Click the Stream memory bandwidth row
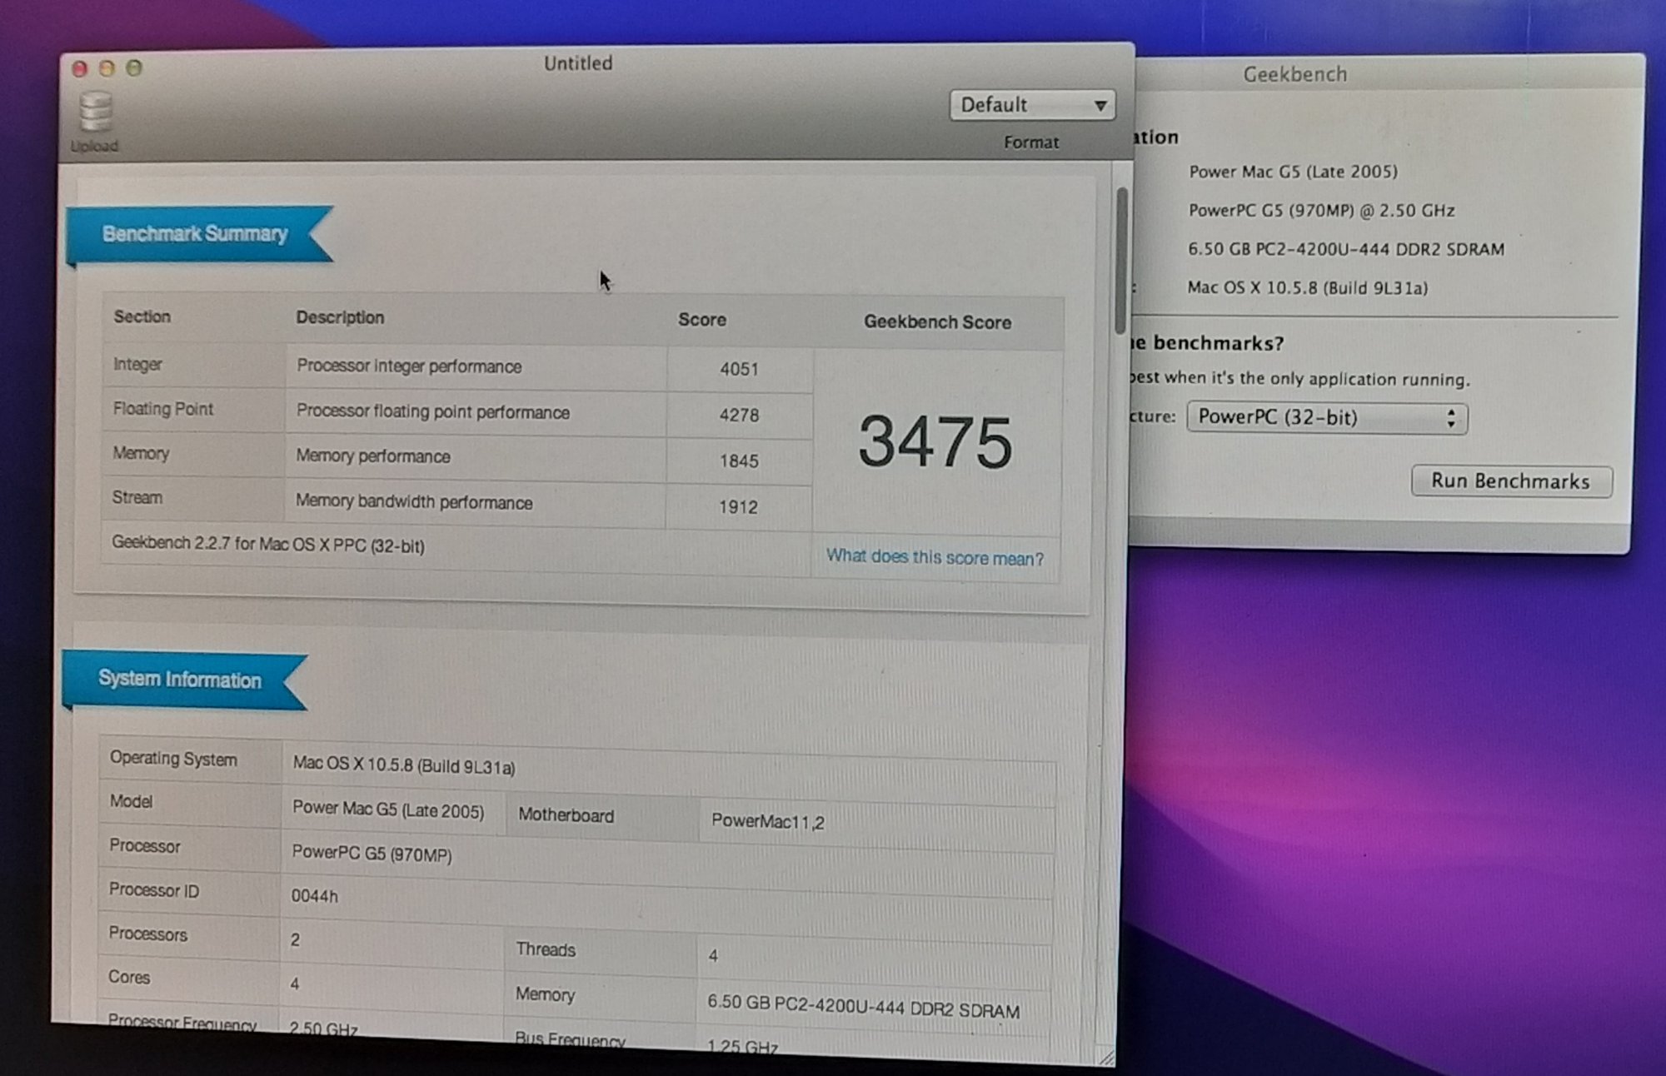This screenshot has width=1666, height=1076. 413,502
